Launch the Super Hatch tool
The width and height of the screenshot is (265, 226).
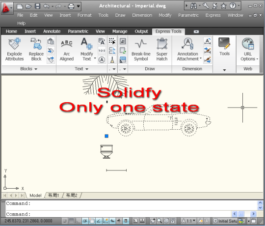[162, 50]
